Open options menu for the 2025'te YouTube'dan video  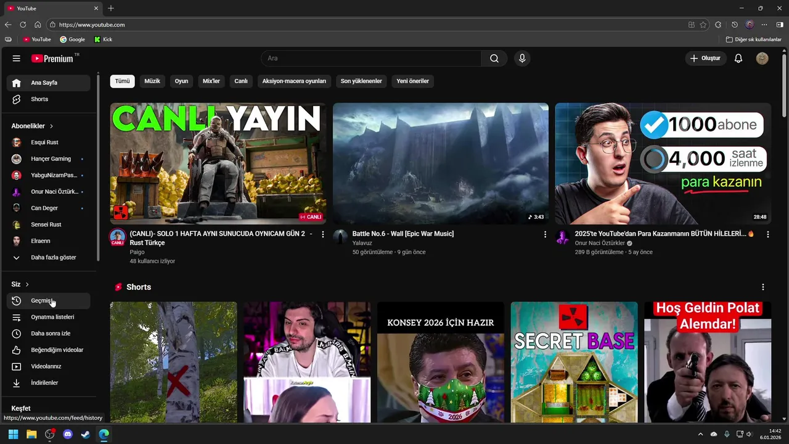767,234
